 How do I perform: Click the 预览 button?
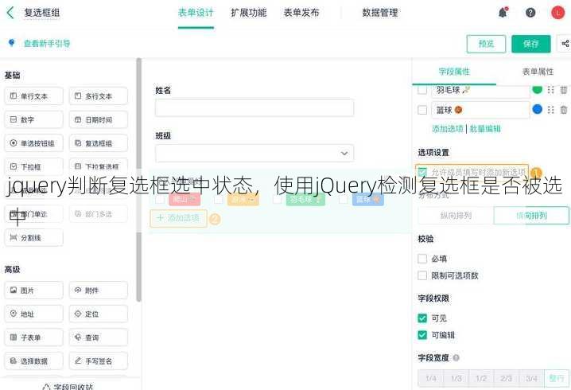point(486,44)
